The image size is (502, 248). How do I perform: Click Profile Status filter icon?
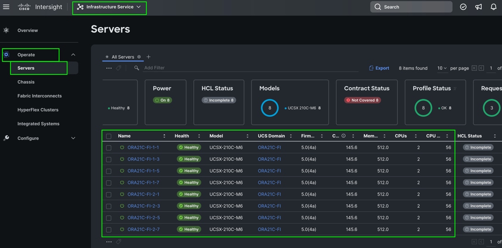tap(455, 88)
